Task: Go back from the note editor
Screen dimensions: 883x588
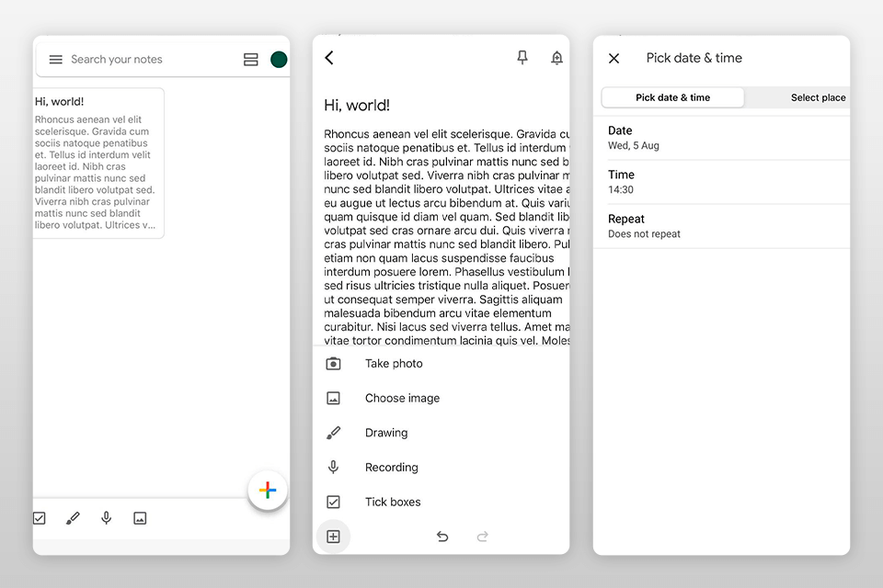Action: click(329, 57)
